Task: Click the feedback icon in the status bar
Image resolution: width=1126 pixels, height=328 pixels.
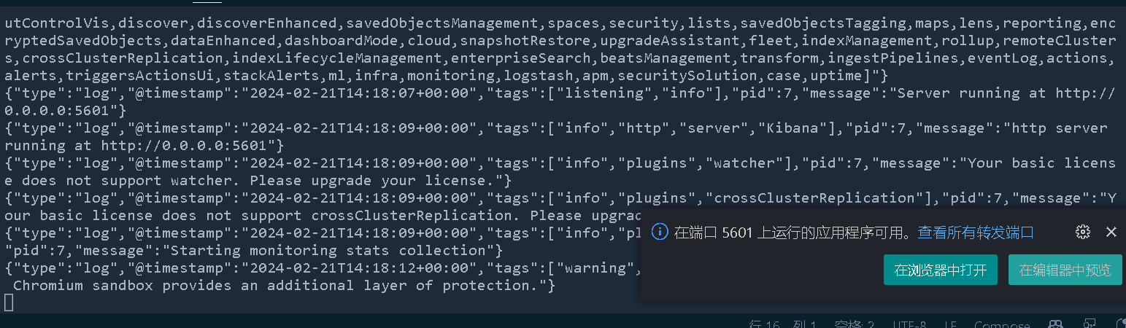Action: (x=1090, y=324)
